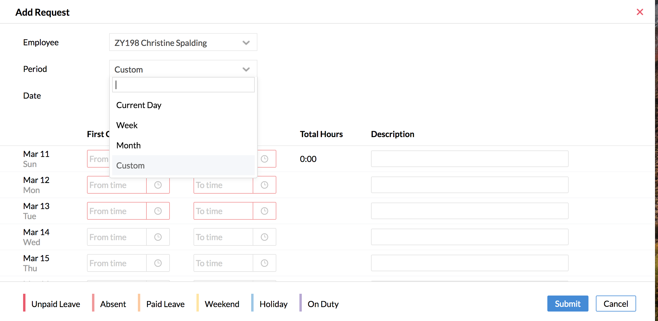658x321 pixels.
Task: Click clock icon for Mar 13 From time
Action: (158, 211)
